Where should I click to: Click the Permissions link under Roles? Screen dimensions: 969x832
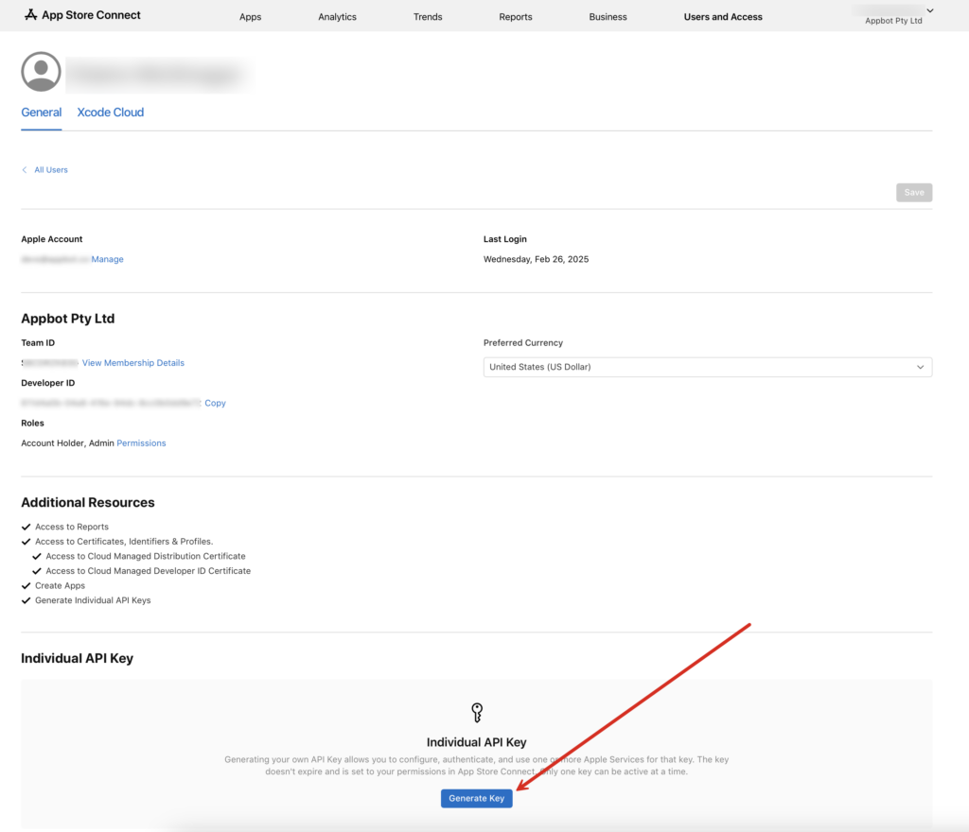141,442
